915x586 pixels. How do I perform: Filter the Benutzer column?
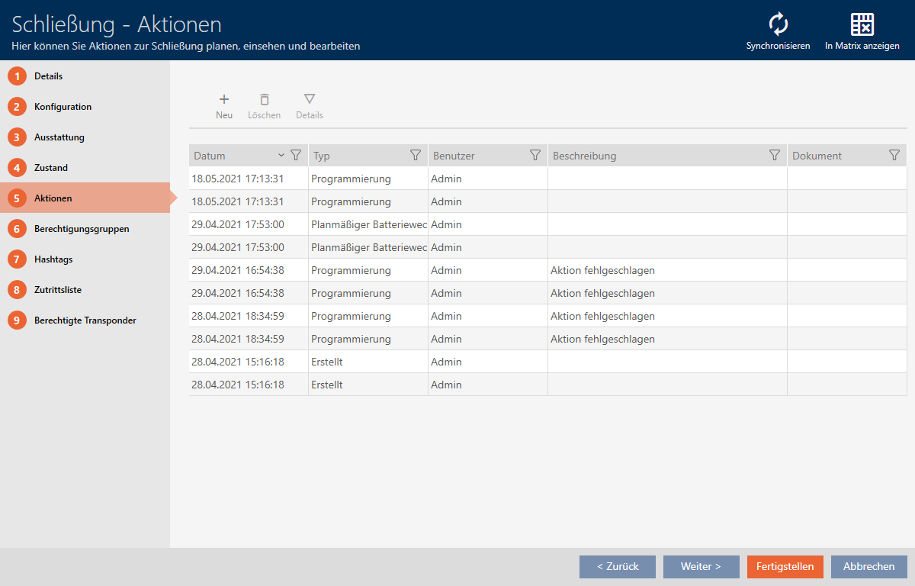tap(535, 155)
